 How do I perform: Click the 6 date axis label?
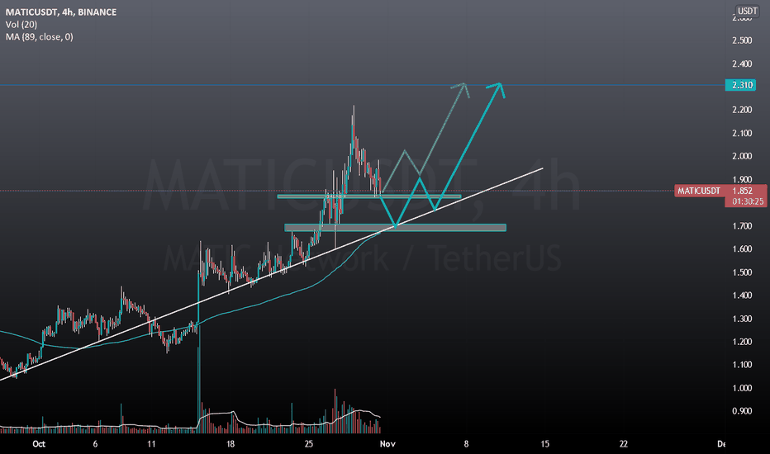click(95, 444)
